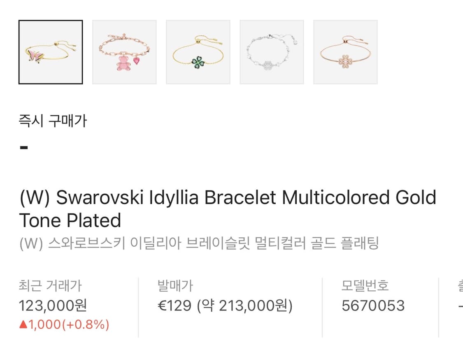Open the pink teddy bear bracelet thumbnail
The height and width of the screenshot is (359, 463).
pos(124,52)
